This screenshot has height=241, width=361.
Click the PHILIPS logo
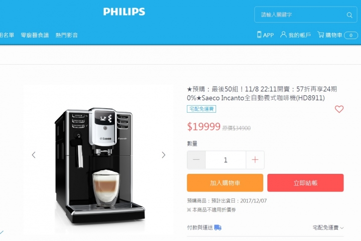click(x=124, y=12)
